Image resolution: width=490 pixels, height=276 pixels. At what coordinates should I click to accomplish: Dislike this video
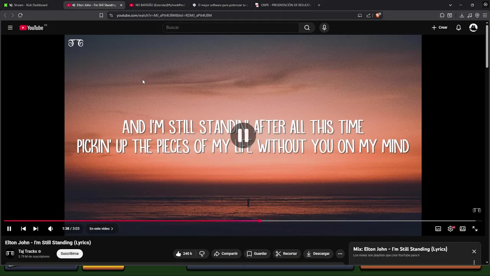click(202, 254)
